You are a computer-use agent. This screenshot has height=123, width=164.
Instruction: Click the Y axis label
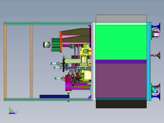point(9,106)
